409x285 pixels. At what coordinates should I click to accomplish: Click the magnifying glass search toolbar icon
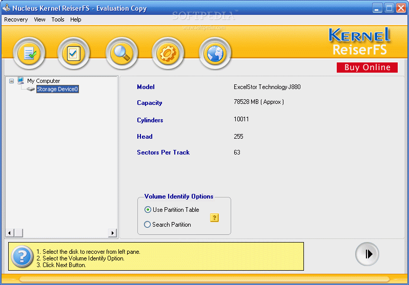[121, 53]
